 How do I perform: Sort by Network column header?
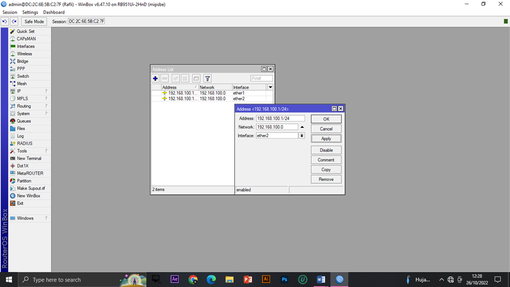216,87
